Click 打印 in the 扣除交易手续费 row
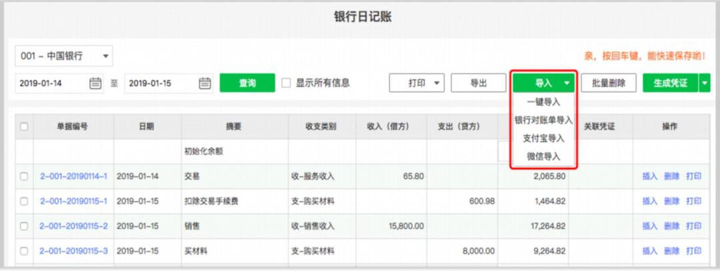 coord(694,201)
